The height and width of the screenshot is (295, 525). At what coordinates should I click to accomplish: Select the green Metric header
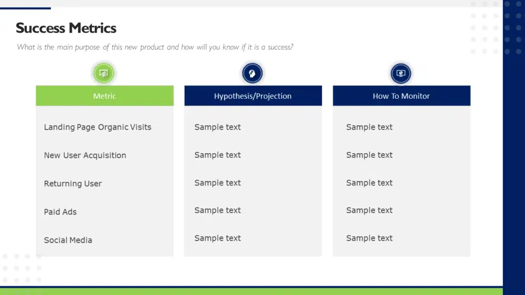pyautogui.click(x=105, y=96)
